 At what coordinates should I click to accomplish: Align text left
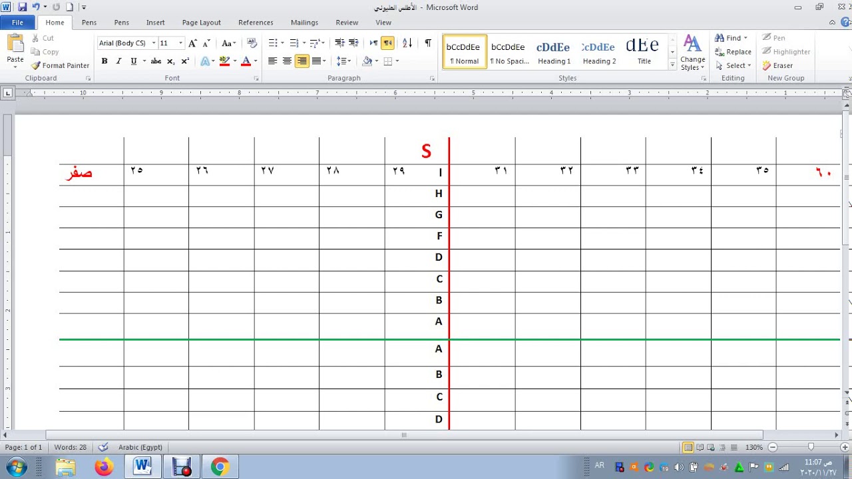click(272, 61)
